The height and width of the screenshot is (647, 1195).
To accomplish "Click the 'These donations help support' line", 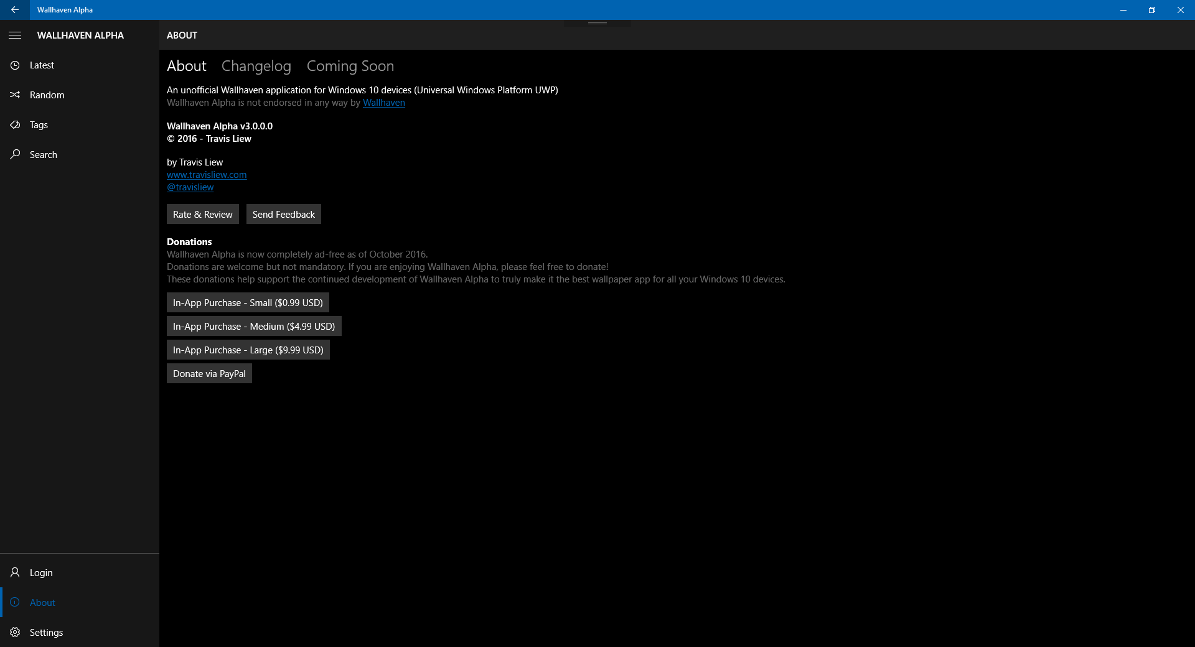I will (x=476, y=279).
